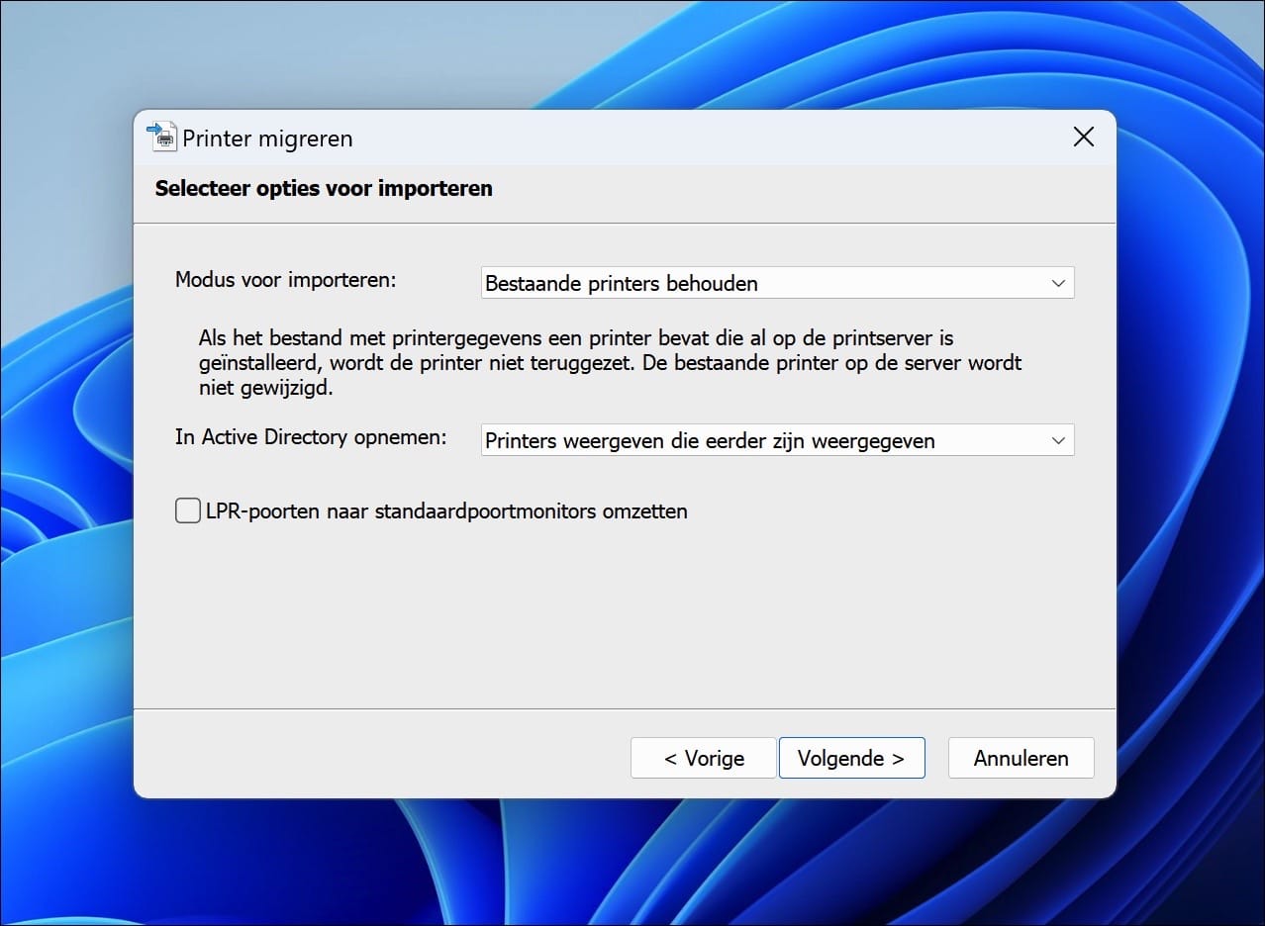Click Vorige to go back a step
Image resolution: width=1265 pixels, height=926 pixels.
coord(703,758)
